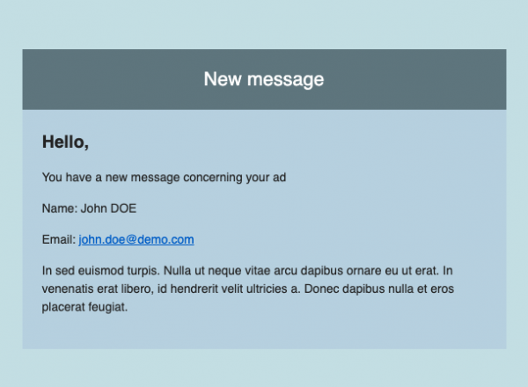Click the sentence starting "Nulla ut neque"
Viewport: 528px width, 387px height.
click(264, 270)
